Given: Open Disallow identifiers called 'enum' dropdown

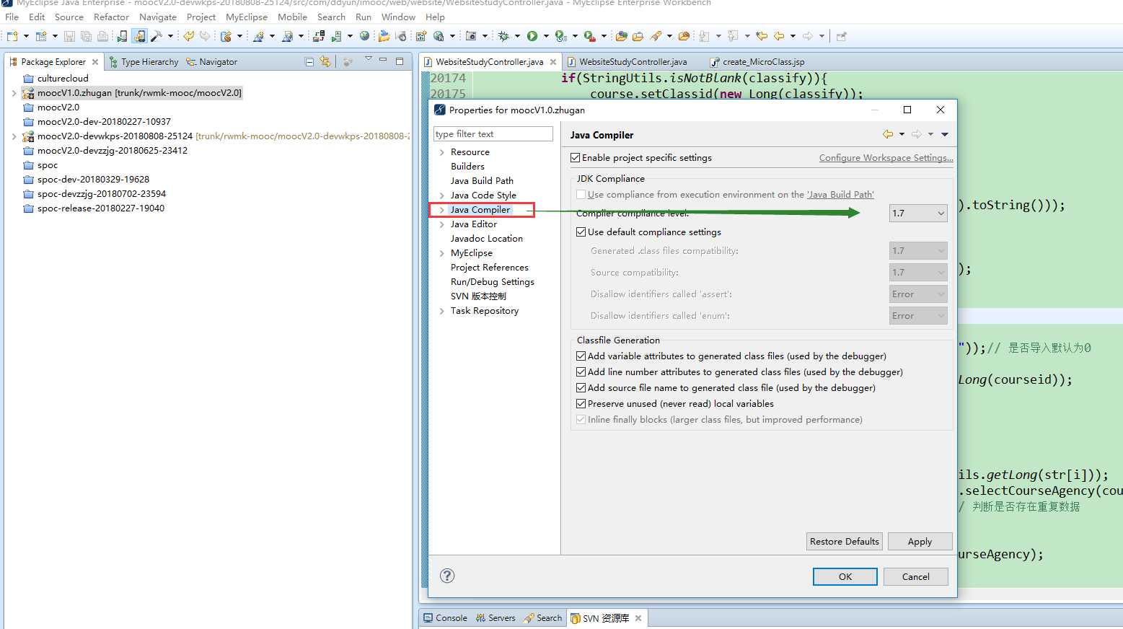Looking at the screenshot, I should tap(918, 315).
